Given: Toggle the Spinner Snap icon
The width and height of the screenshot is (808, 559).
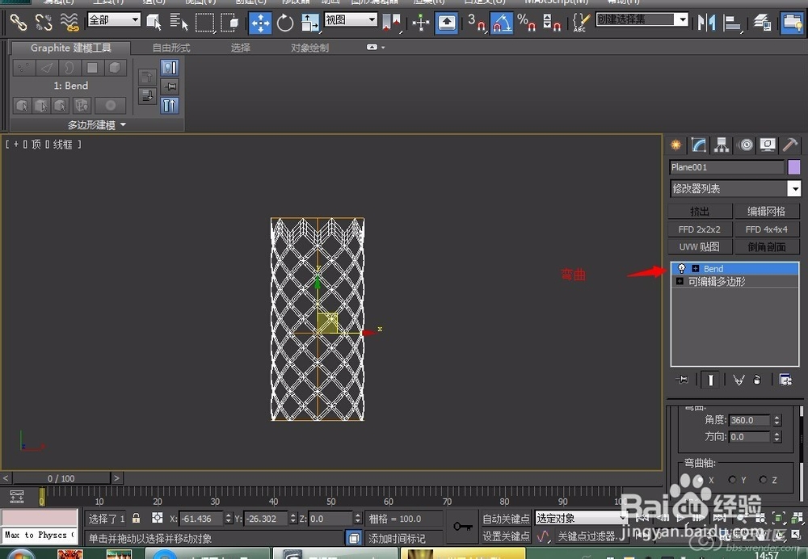Looking at the screenshot, I should coord(552,23).
